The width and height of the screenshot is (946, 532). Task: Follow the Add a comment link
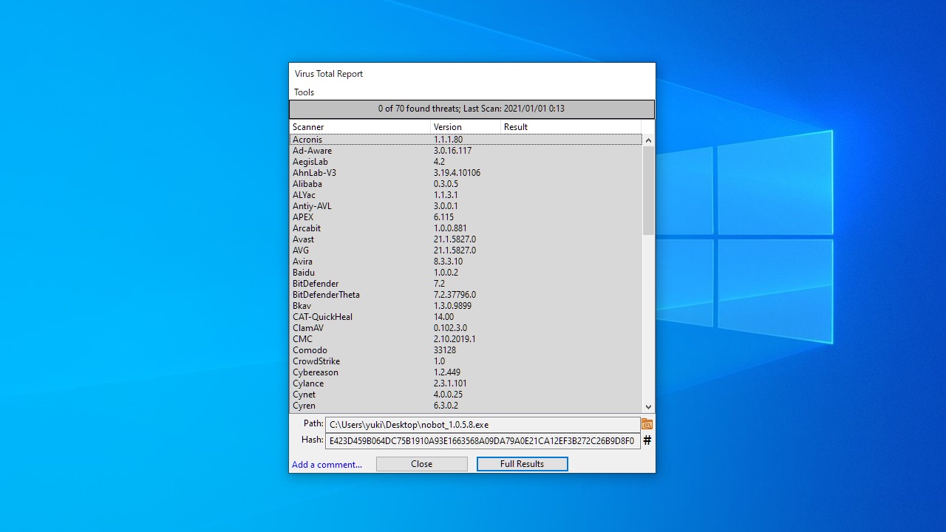[x=327, y=465]
